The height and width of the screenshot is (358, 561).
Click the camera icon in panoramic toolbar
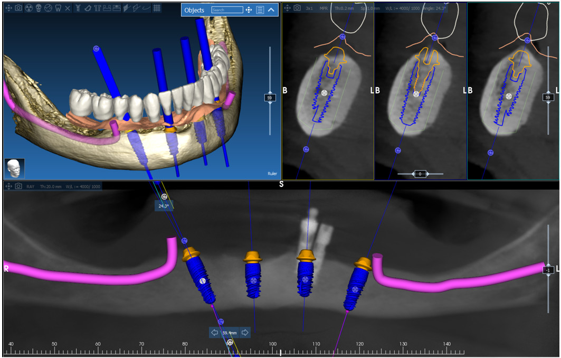[18, 186]
